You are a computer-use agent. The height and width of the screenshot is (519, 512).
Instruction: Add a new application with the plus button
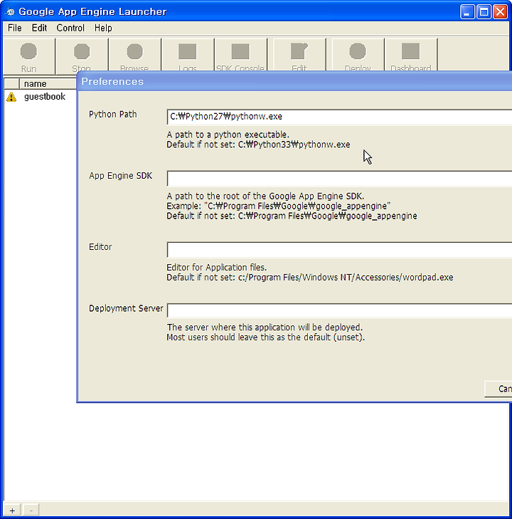(x=12, y=510)
